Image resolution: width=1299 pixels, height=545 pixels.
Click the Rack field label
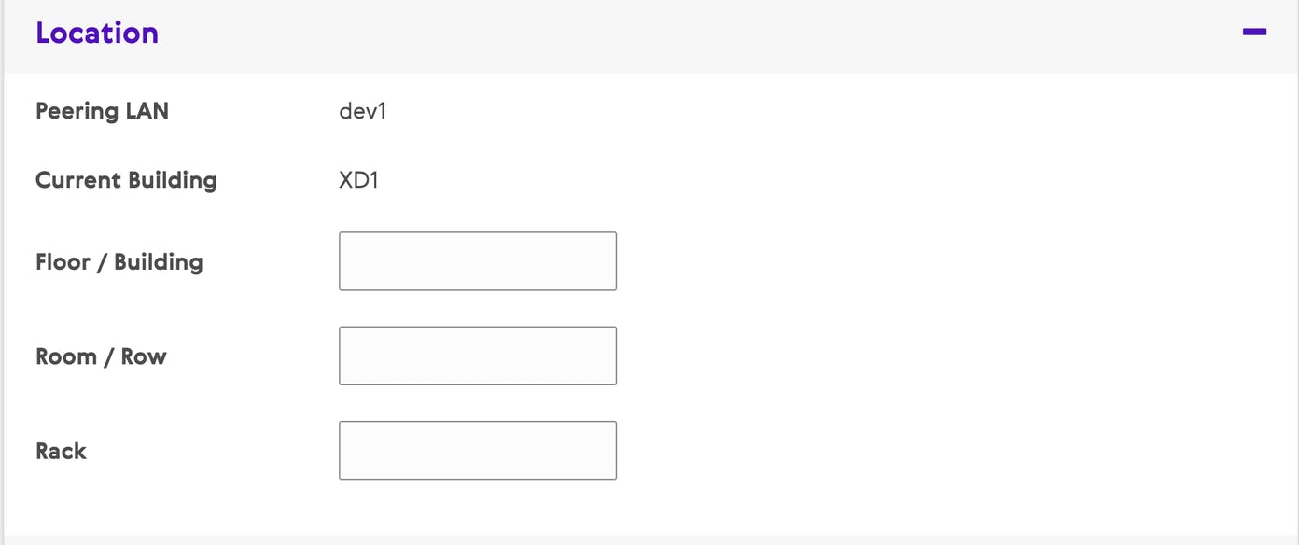click(61, 451)
